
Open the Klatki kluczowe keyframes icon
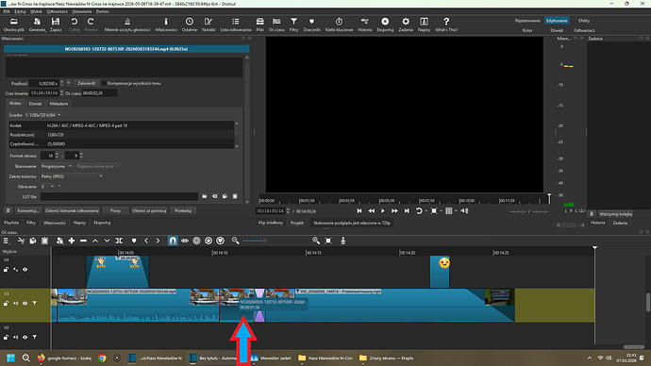pyautogui.click(x=340, y=25)
